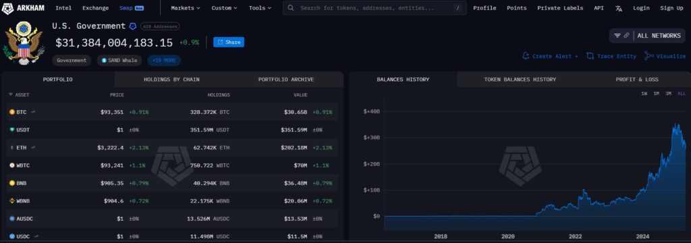Switch to the PORTFOLIO tab
The image size is (691, 243).
coord(58,80)
